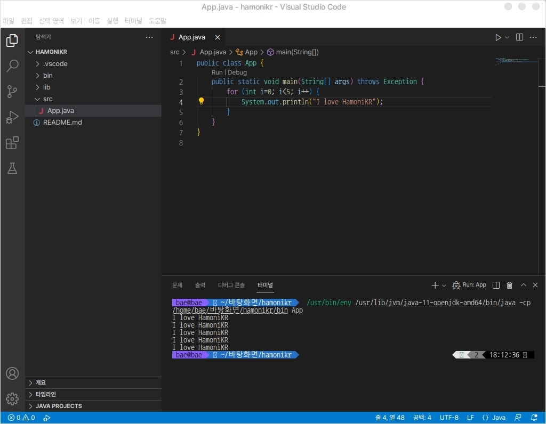
Task: Split the terminal panel
Action: 496,286
